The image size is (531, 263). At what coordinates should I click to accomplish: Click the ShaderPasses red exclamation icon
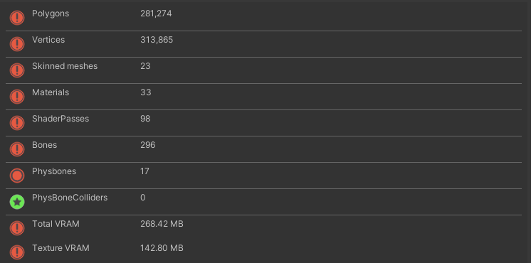click(x=17, y=123)
